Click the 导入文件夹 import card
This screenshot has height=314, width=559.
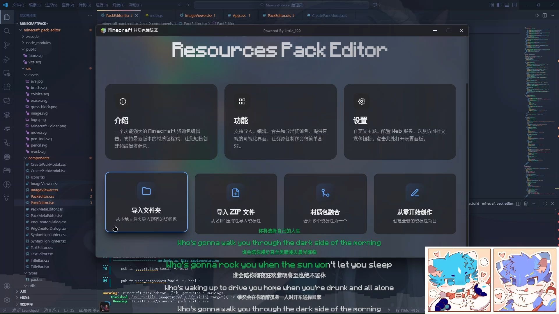pos(146,202)
